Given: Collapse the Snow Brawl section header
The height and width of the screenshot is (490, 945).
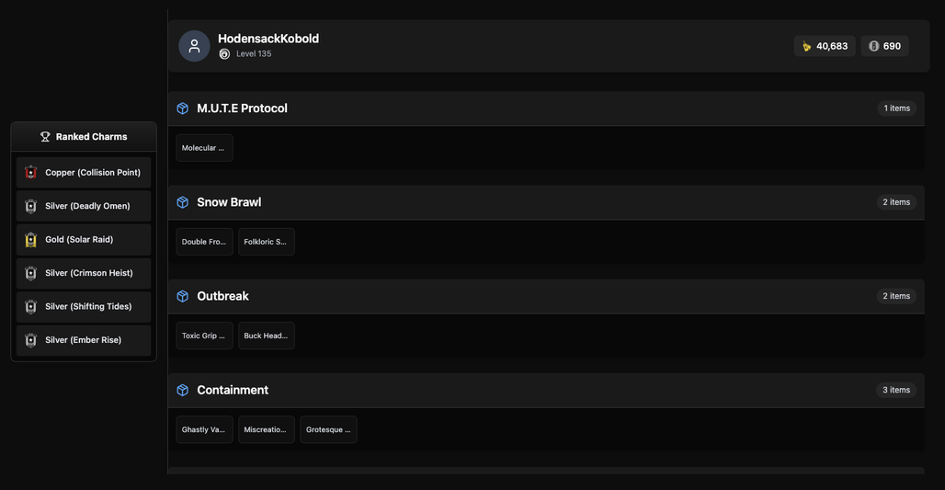Looking at the screenshot, I should coord(546,202).
